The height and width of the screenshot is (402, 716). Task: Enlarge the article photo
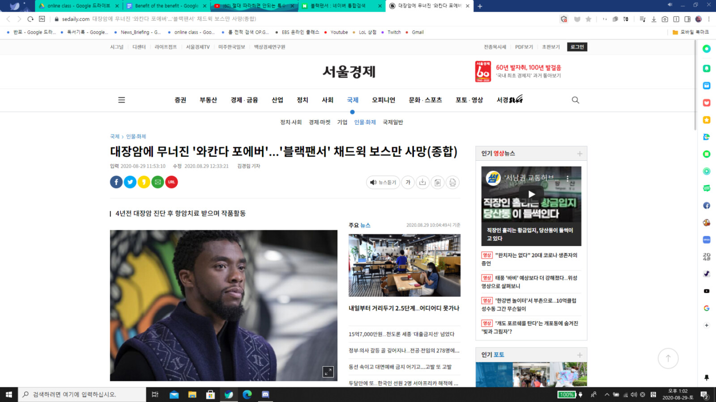(328, 372)
